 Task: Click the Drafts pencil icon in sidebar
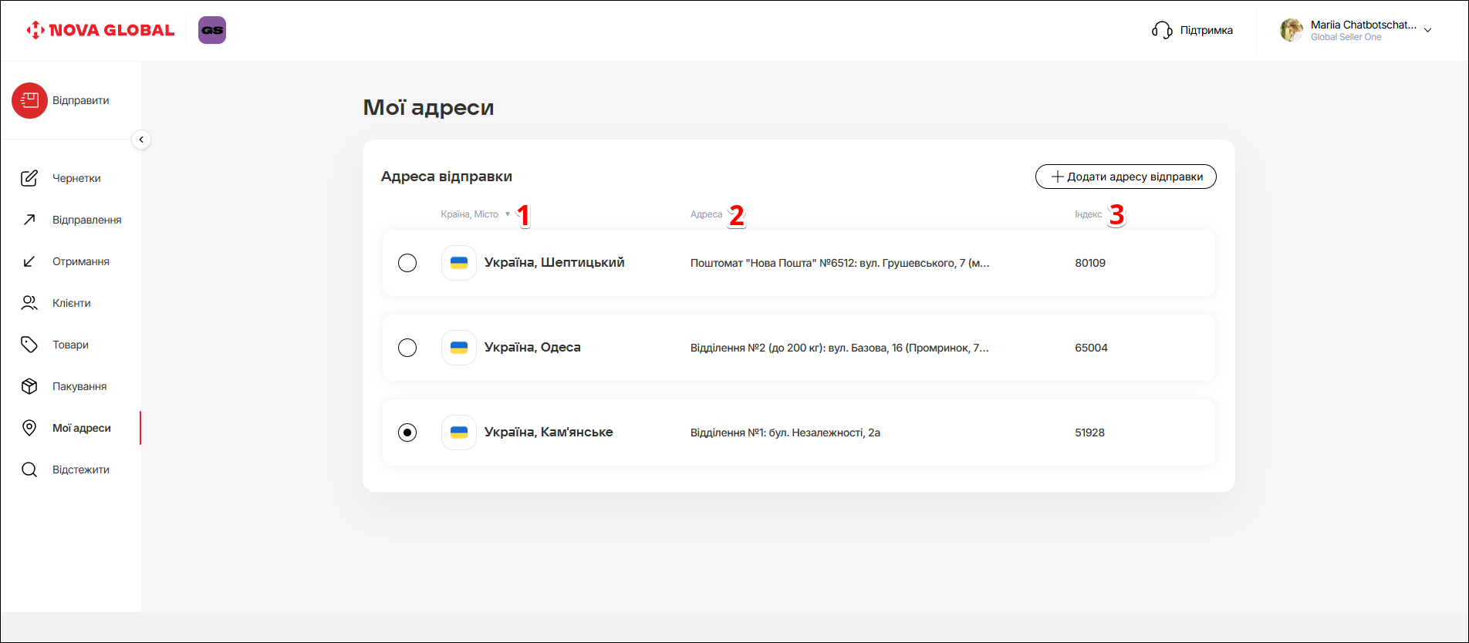click(29, 178)
